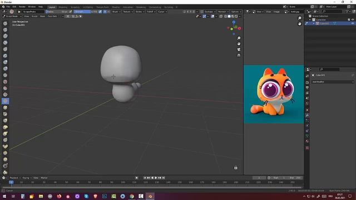
Task: Select the Flatten brush tool
Action: pos(5,88)
